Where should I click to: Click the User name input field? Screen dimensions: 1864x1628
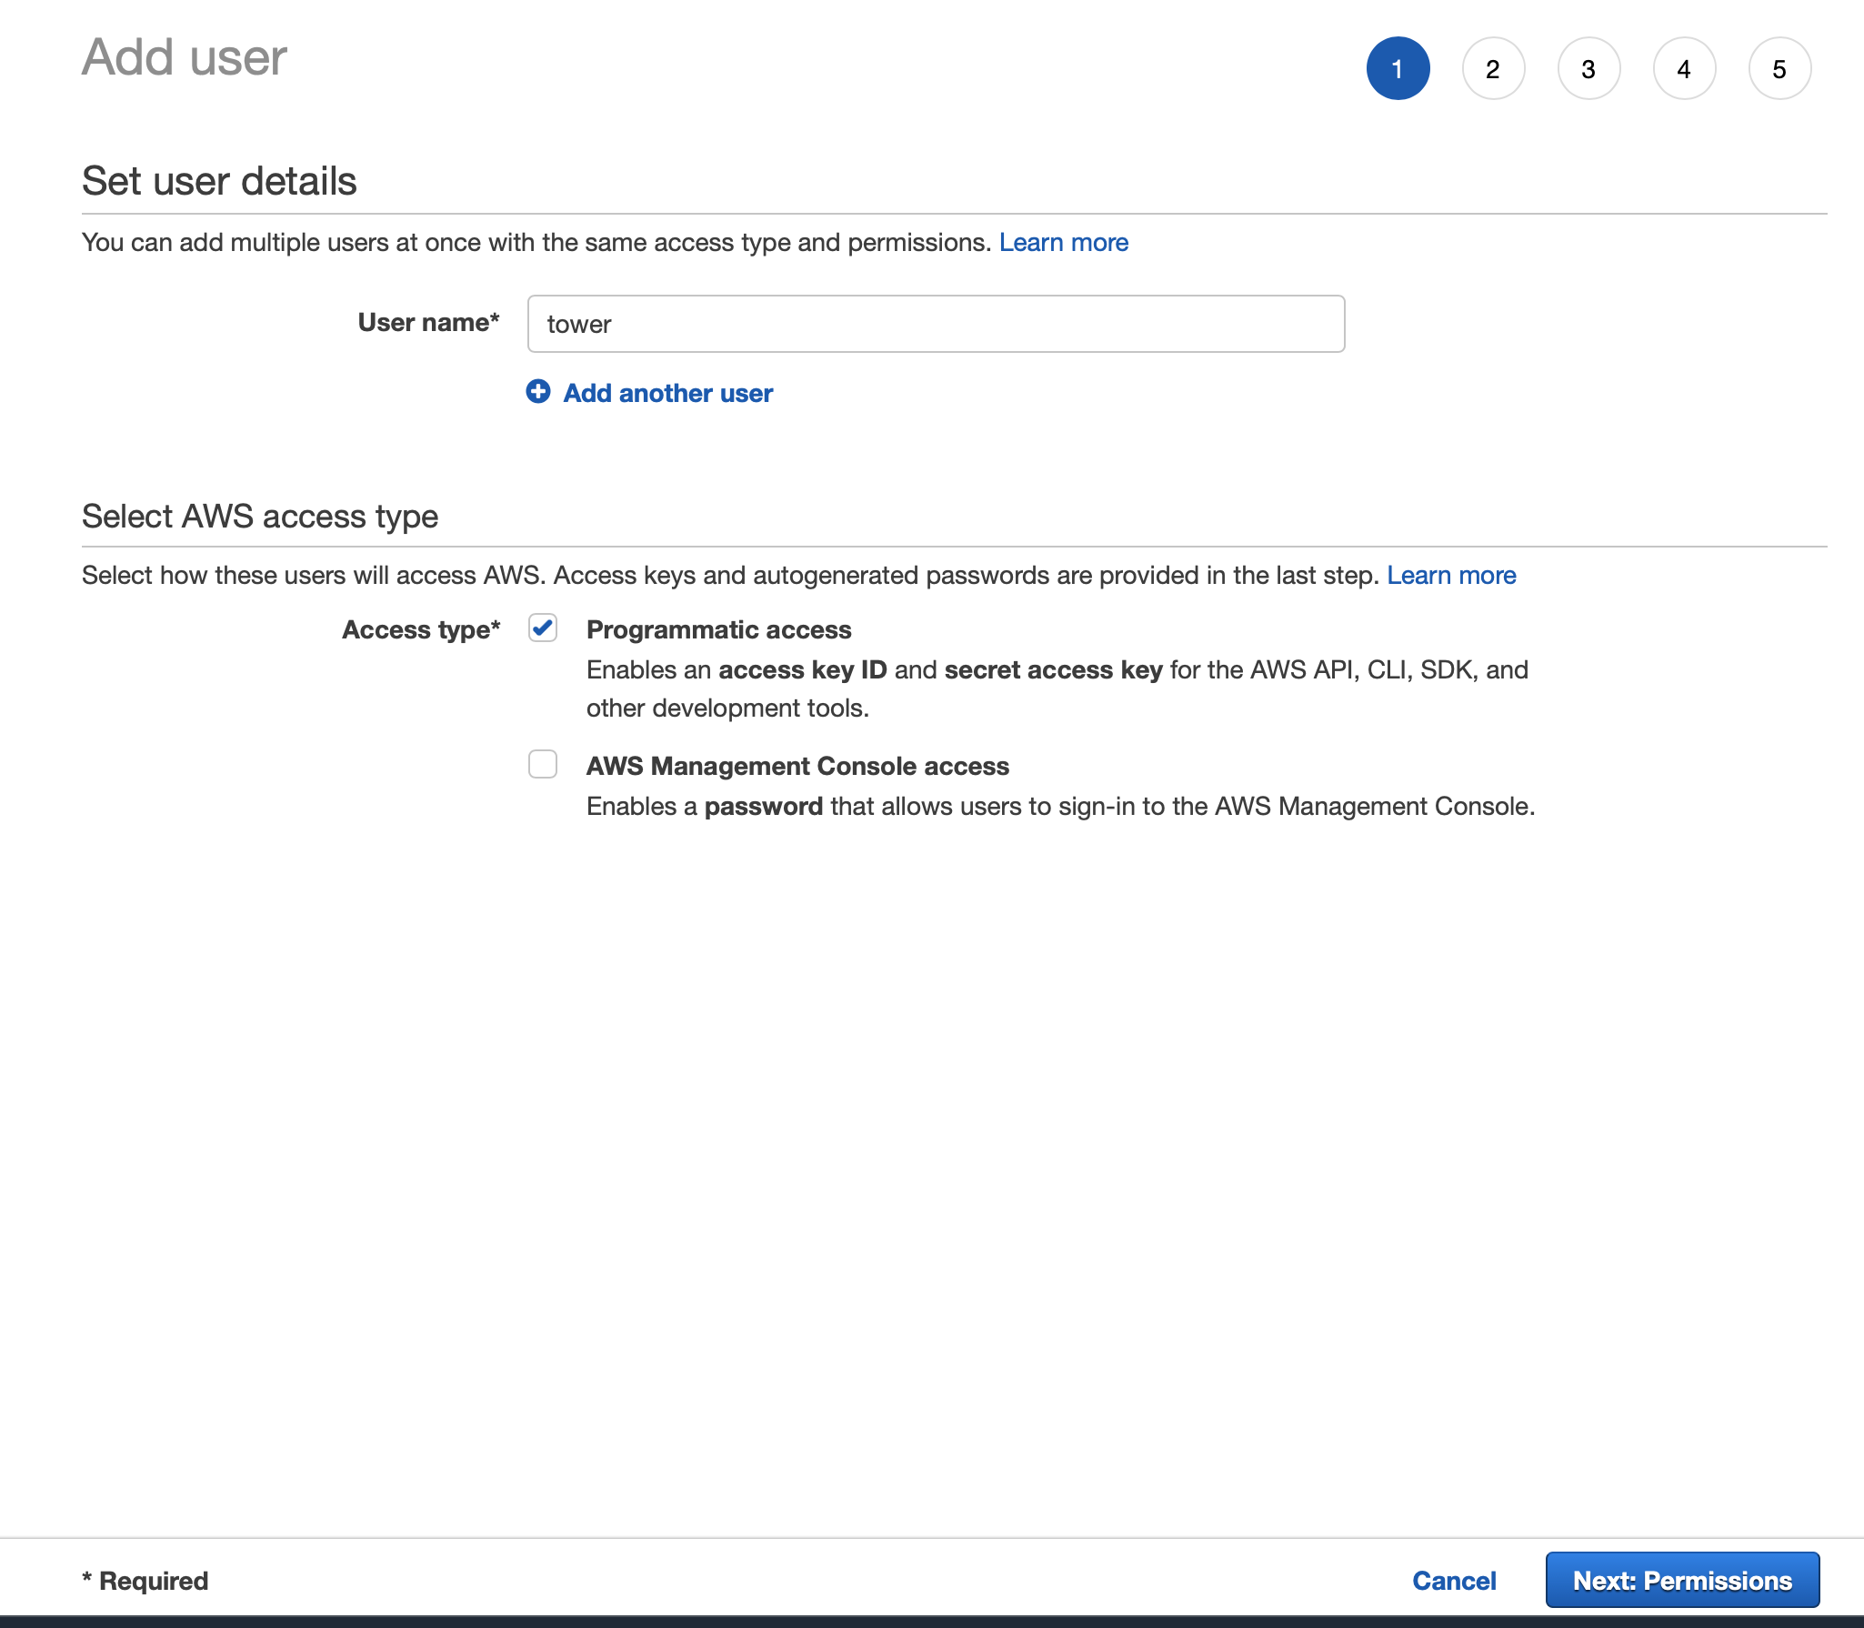pyautogui.click(x=936, y=324)
